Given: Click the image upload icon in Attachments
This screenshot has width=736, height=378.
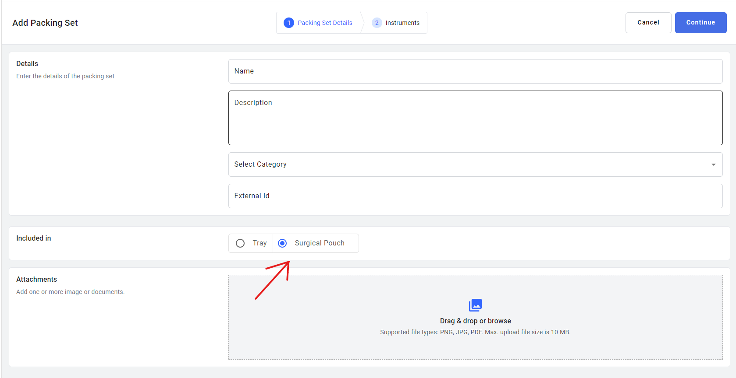Looking at the screenshot, I should tap(475, 305).
